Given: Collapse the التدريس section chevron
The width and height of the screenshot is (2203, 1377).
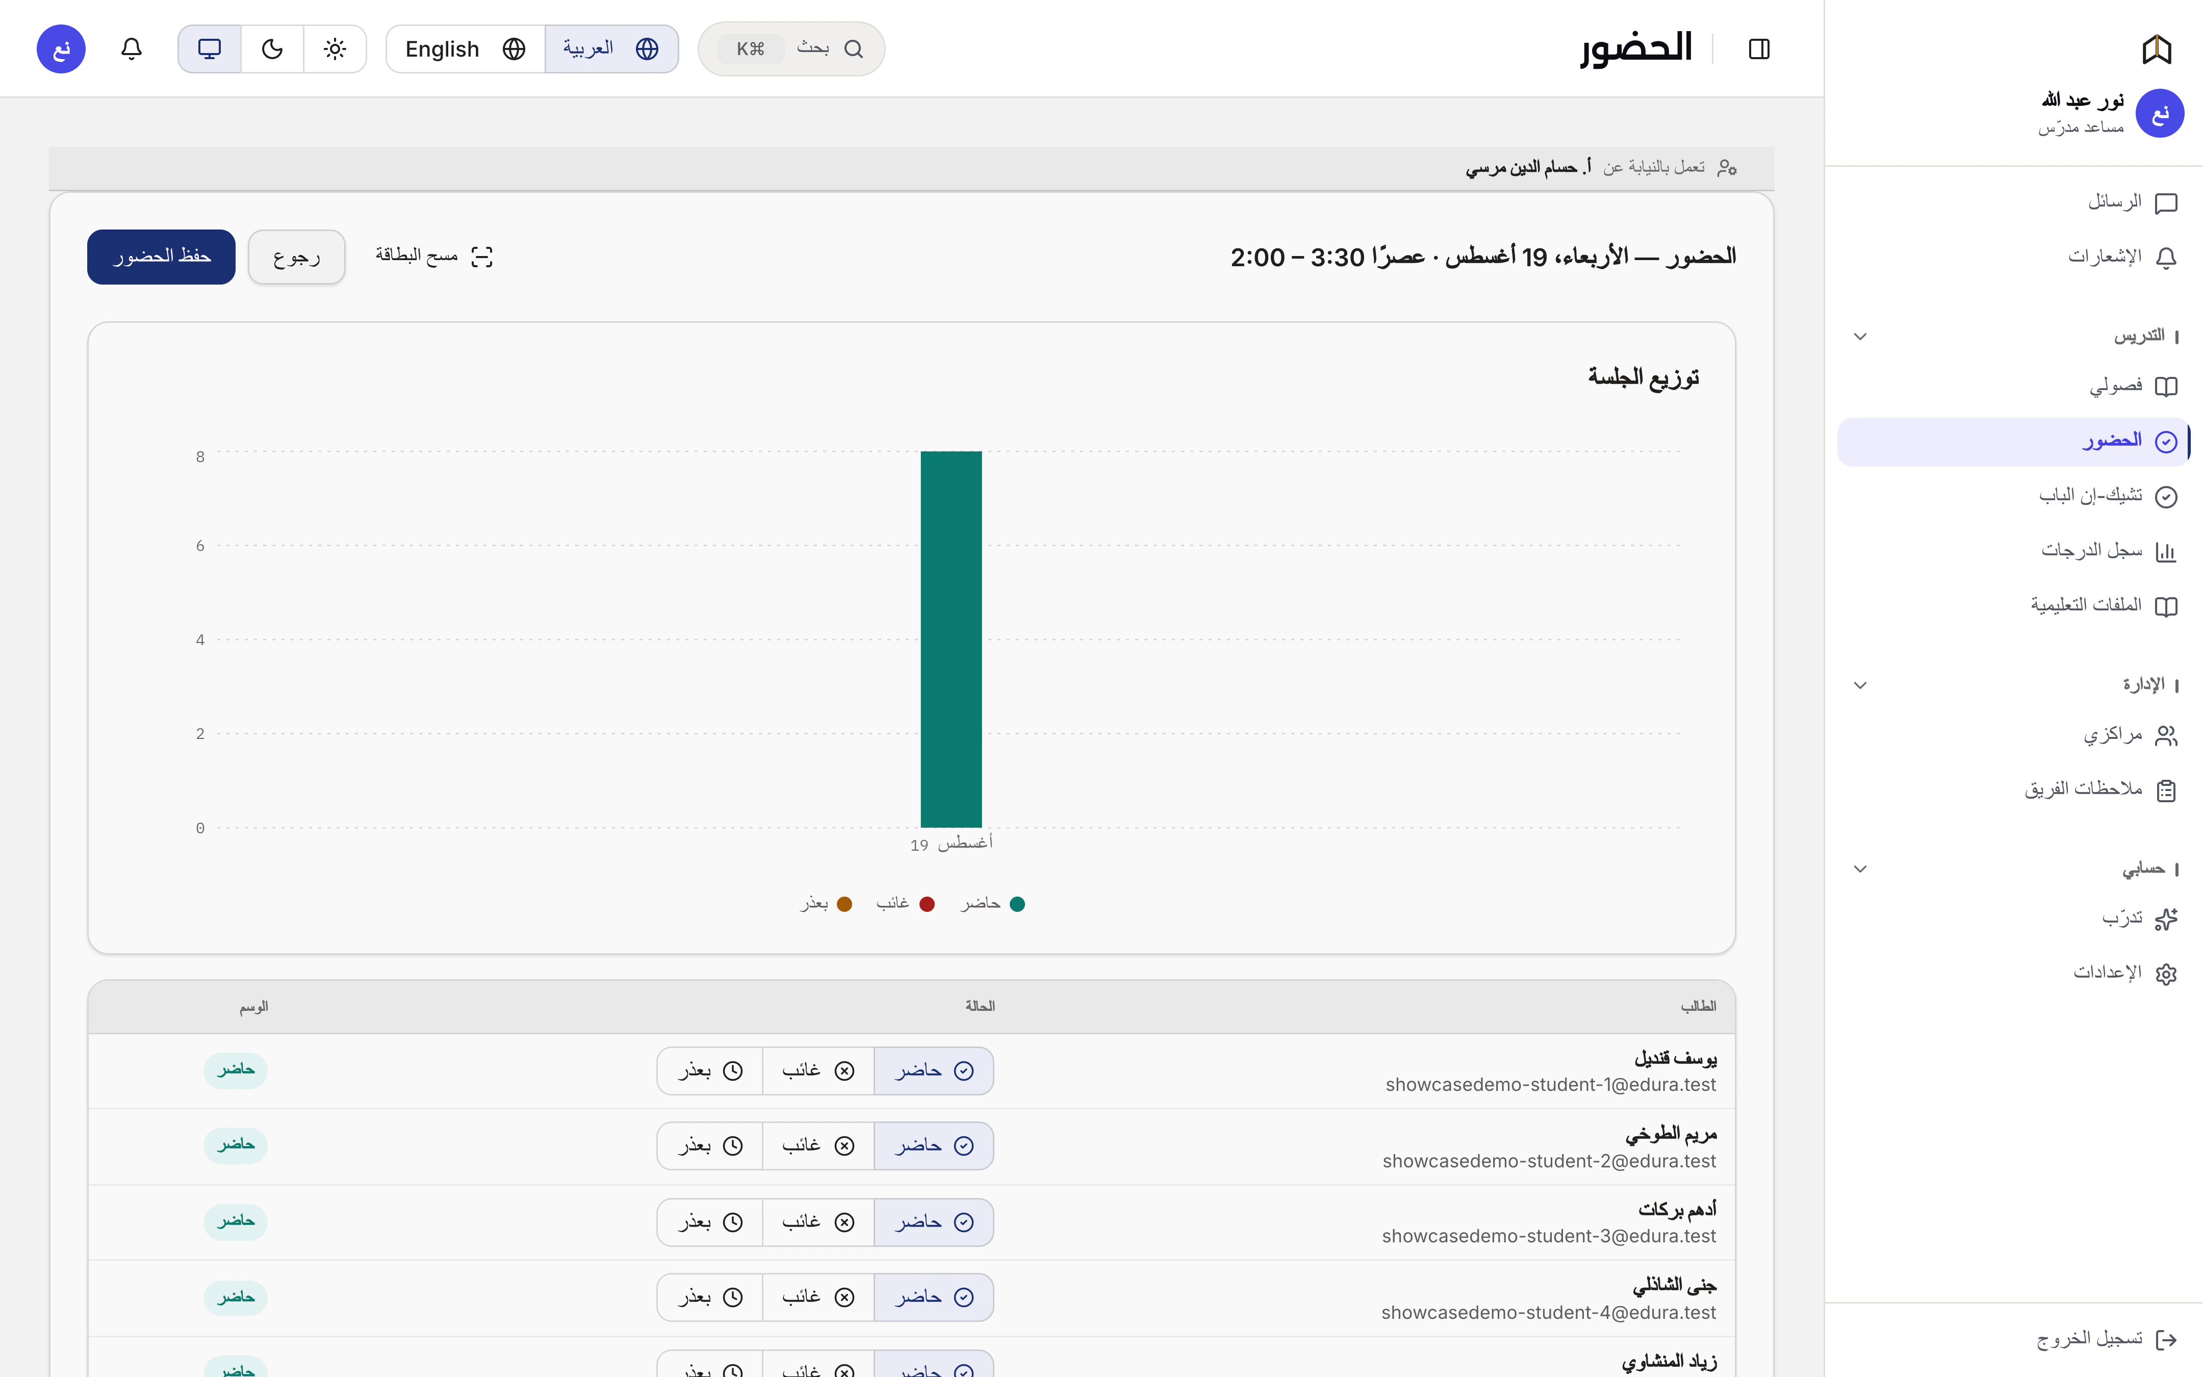Looking at the screenshot, I should point(1860,336).
